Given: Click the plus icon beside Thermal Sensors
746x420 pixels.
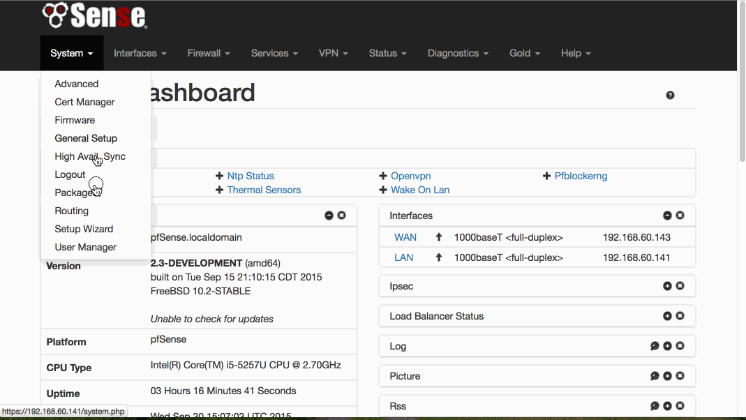Looking at the screenshot, I should pyautogui.click(x=219, y=190).
